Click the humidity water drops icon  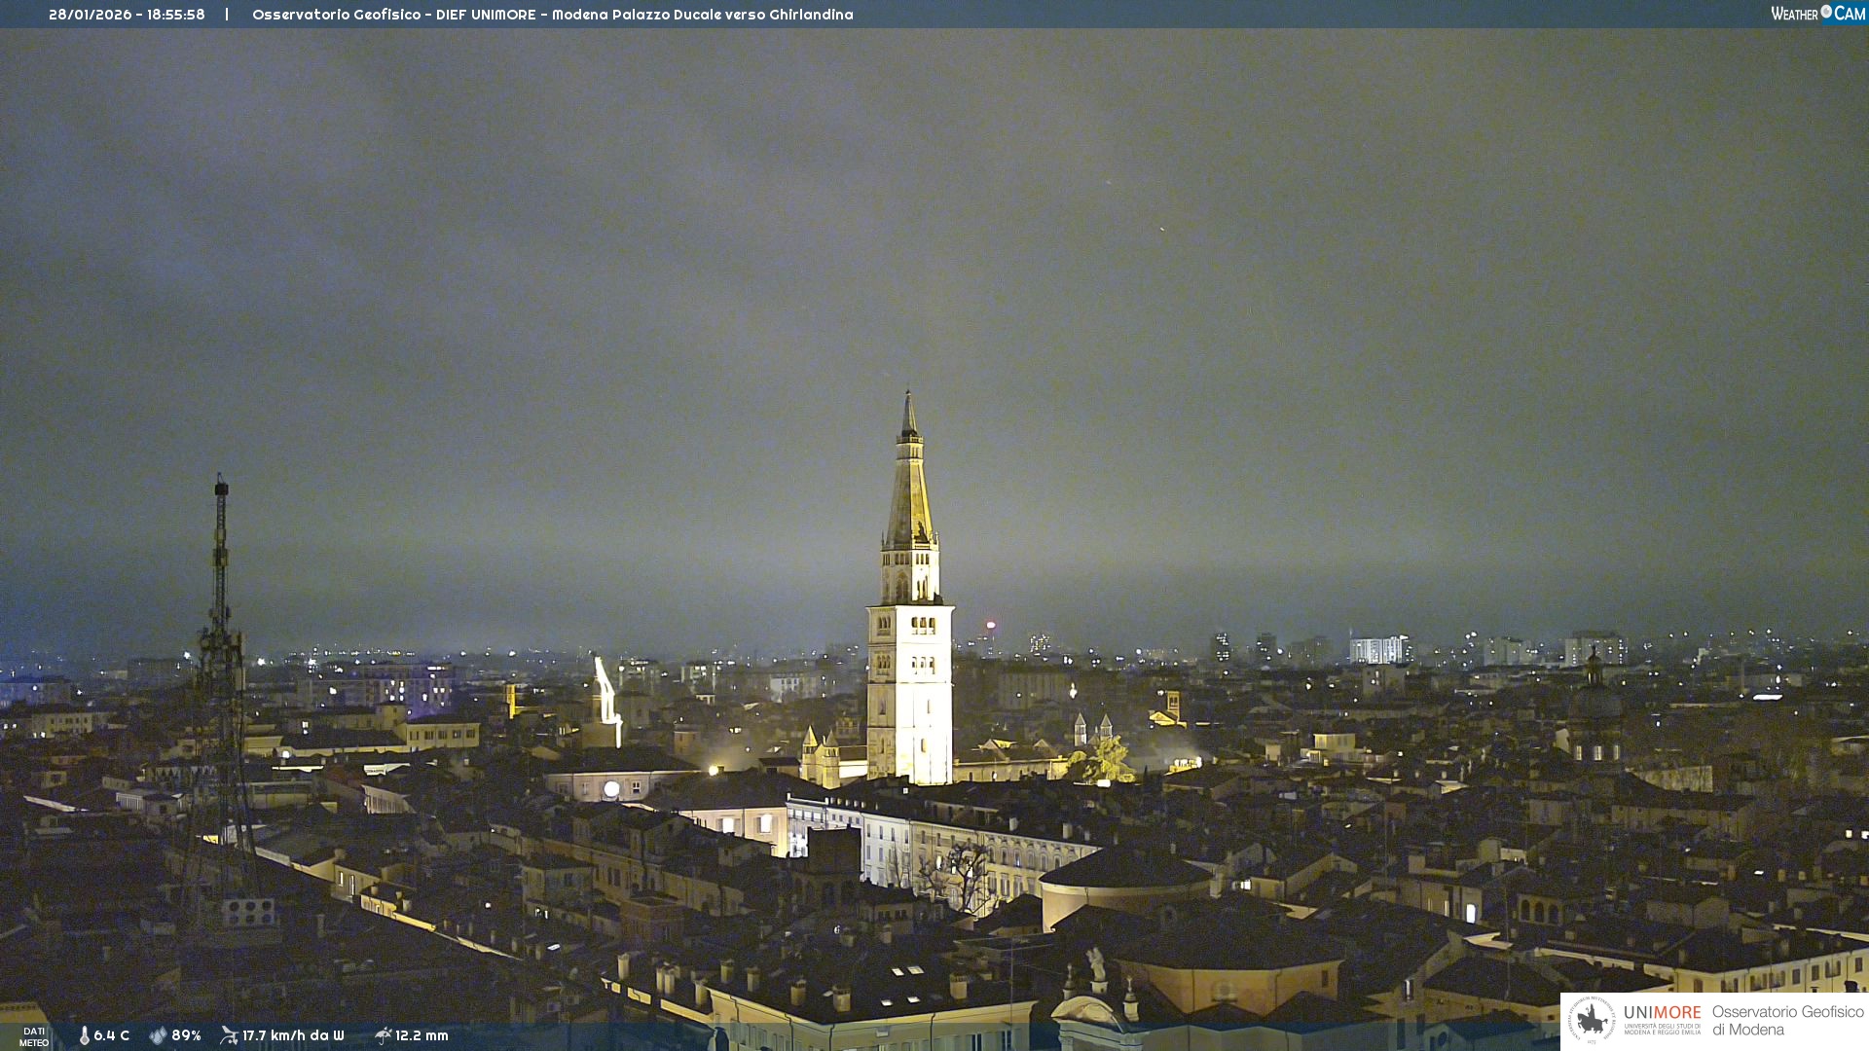[158, 1035]
